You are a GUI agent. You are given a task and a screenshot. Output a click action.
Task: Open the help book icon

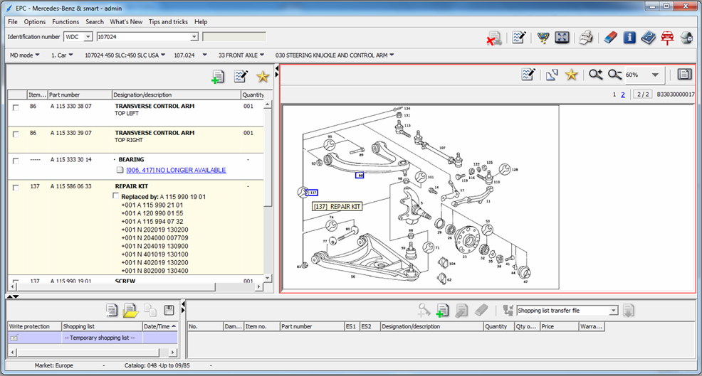[x=648, y=38]
